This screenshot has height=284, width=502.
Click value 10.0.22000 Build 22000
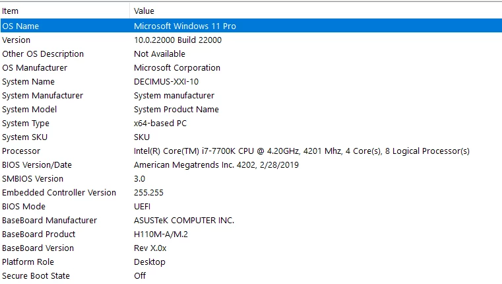point(177,40)
